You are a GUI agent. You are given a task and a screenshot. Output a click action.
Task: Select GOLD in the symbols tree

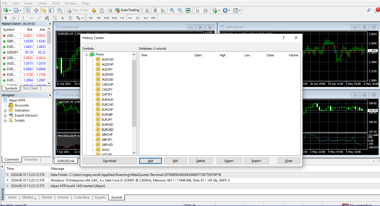click(x=106, y=150)
